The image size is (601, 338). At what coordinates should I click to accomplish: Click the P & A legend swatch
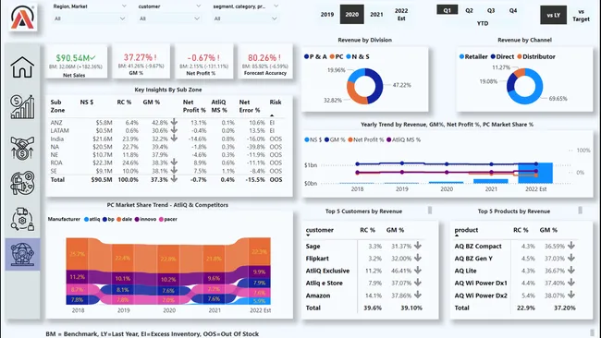[306, 56]
